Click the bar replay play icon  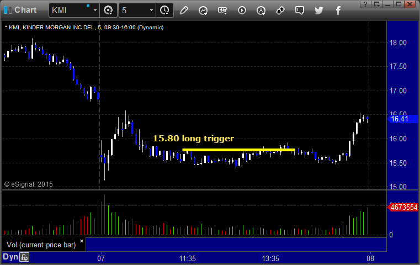click(242, 10)
